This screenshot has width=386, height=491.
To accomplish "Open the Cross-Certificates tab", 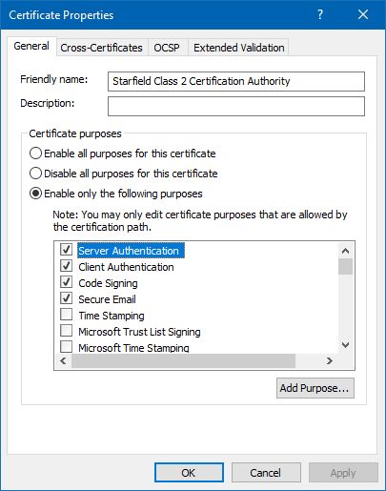I will [101, 48].
